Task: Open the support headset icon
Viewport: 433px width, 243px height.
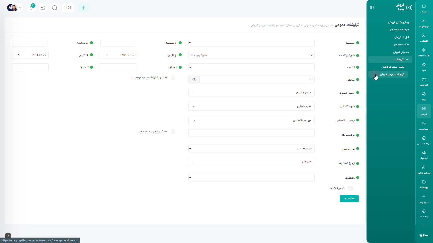Action: pyautogui.click(x=43, y=8)
